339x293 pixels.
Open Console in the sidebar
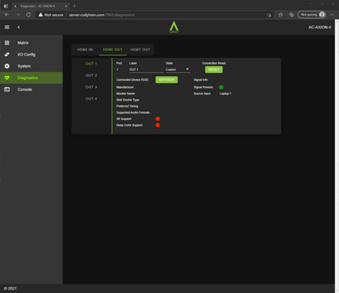pyautogui.click(x=32, y=89)
